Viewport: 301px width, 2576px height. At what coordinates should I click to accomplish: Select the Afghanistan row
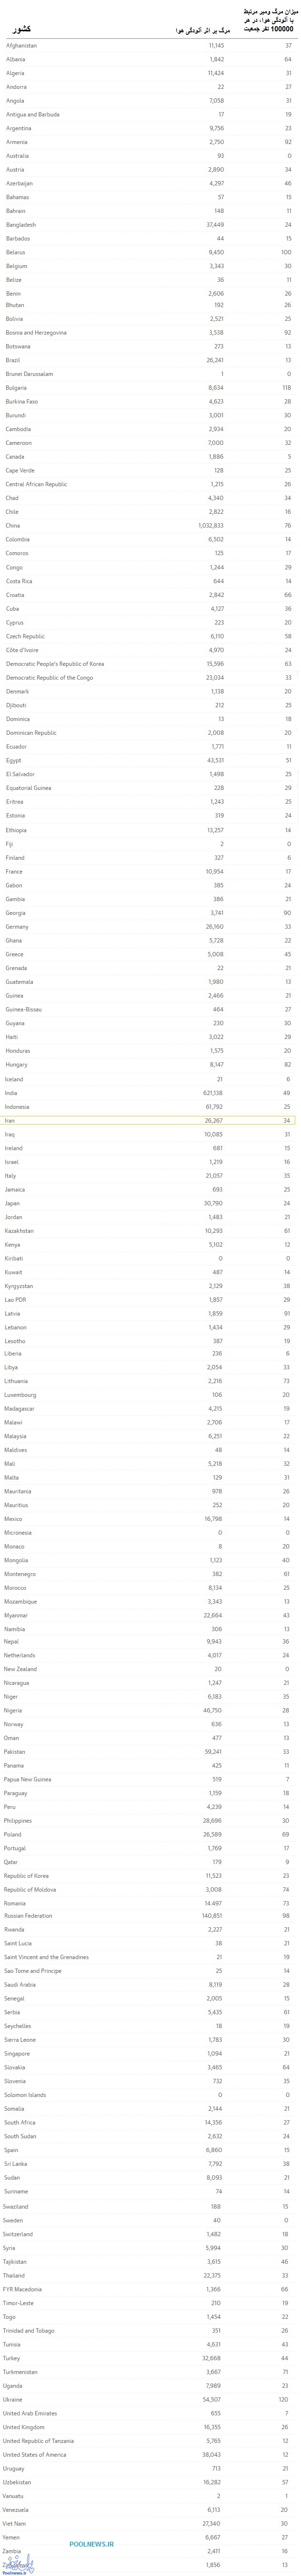pos(150,46)
